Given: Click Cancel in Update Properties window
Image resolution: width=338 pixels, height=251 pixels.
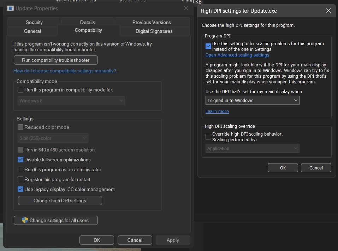Looking at the screenshot, I should click(135, 240).
